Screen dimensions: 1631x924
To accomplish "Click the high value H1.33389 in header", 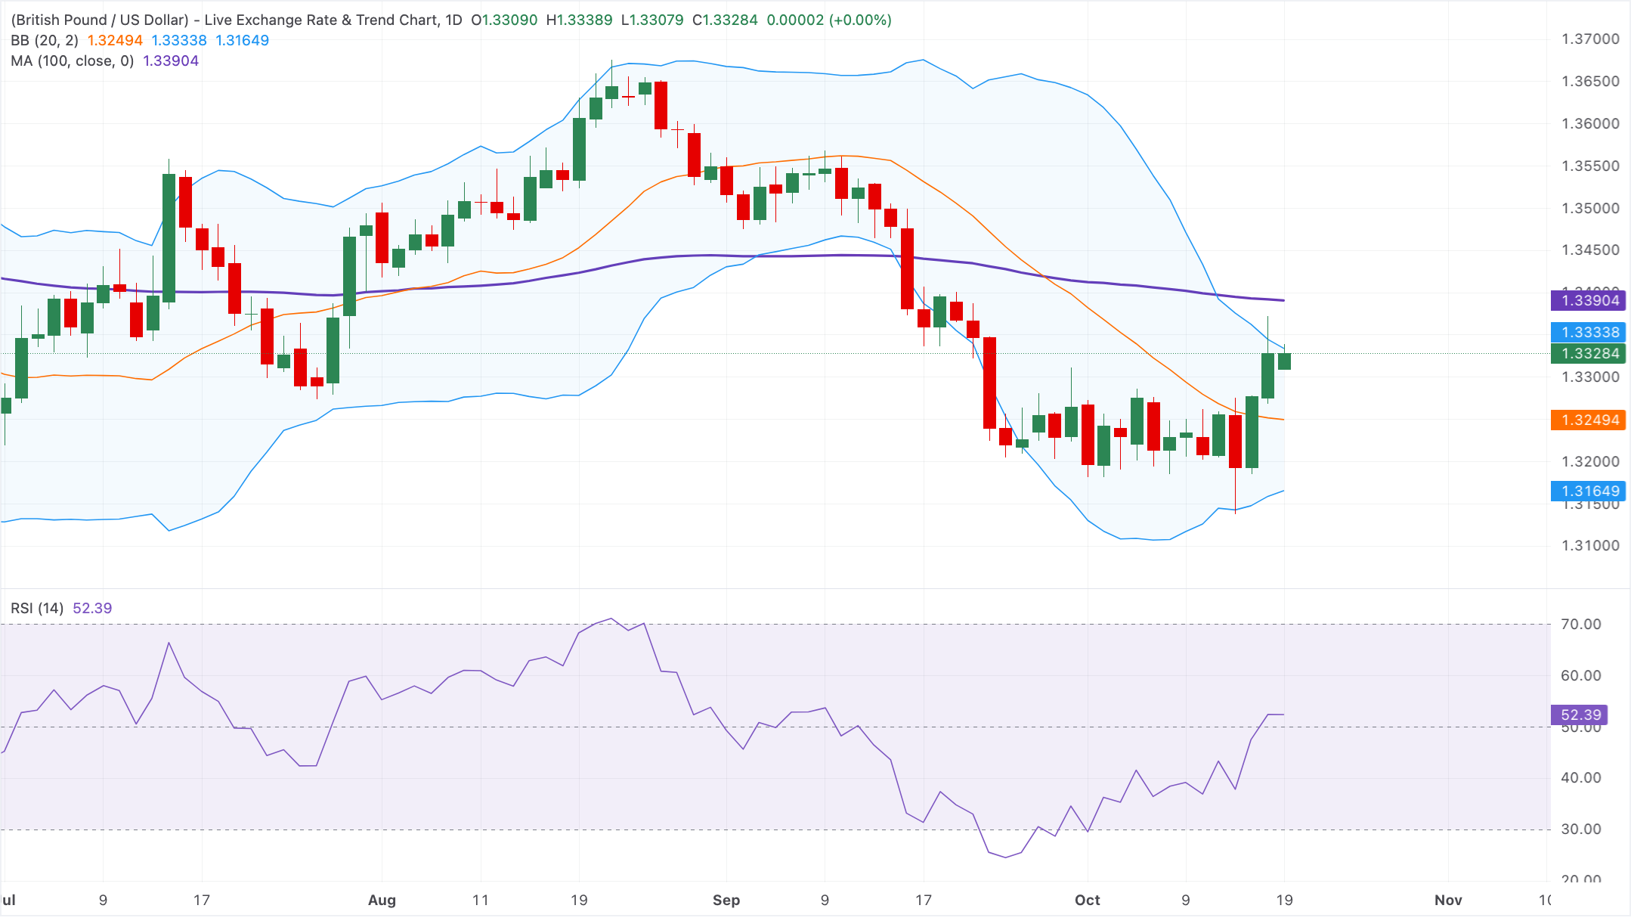I will 580,20.
